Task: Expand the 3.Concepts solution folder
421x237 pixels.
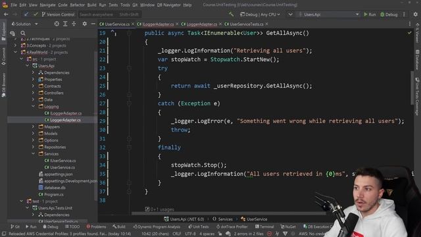Action: coord(15,45)
